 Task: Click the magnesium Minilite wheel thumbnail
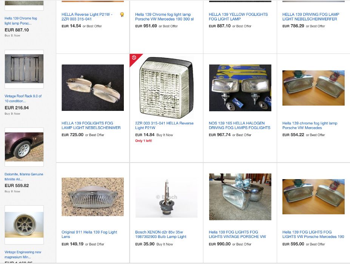tap(24, 225)
